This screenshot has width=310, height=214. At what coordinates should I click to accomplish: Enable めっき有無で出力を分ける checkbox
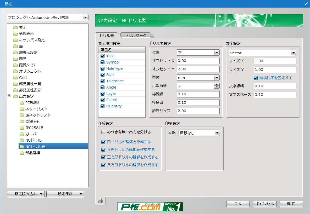[103, 132]
